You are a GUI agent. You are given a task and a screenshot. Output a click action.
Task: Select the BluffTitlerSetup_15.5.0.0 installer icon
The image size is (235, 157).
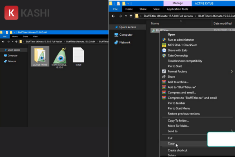pos(60,58)
